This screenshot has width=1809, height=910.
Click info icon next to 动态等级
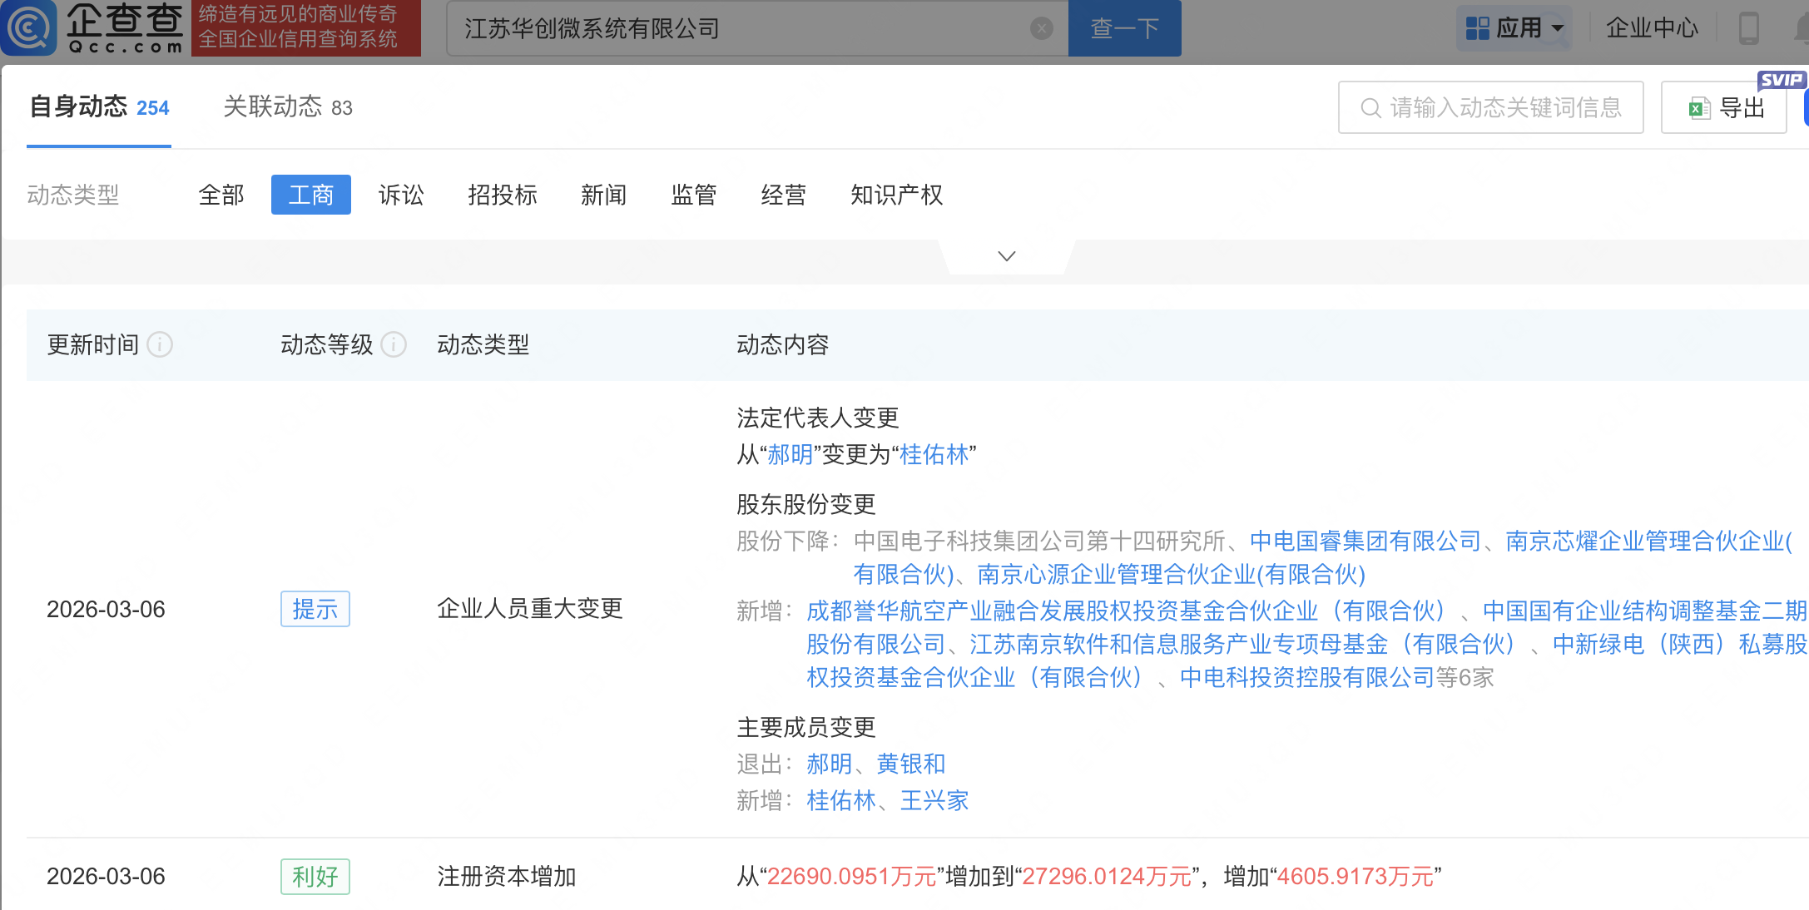click(x=394, y=344)
